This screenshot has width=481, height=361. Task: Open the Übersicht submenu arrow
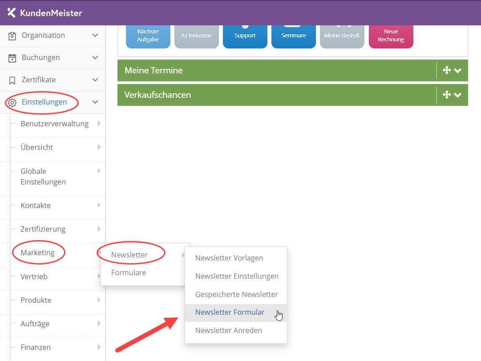99,147
